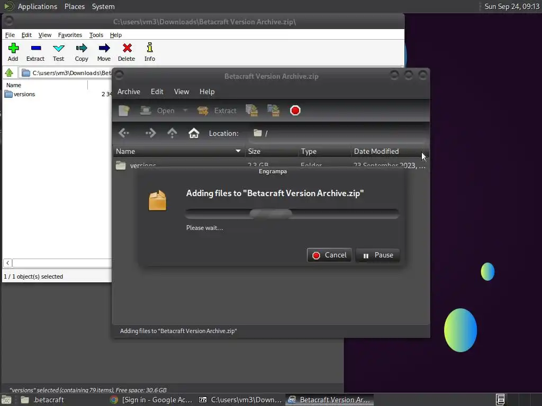The width and height of the screenshot is (542, 406).
Task: Open the View menu in 7-Zip
Action: click(x=45, y=35)
